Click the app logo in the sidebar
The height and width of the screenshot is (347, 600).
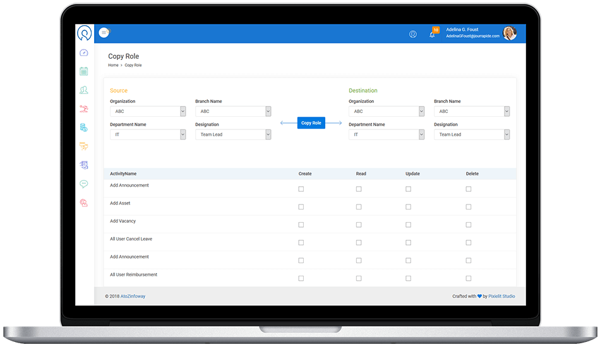pyautogui.click(x=84, y=33)
